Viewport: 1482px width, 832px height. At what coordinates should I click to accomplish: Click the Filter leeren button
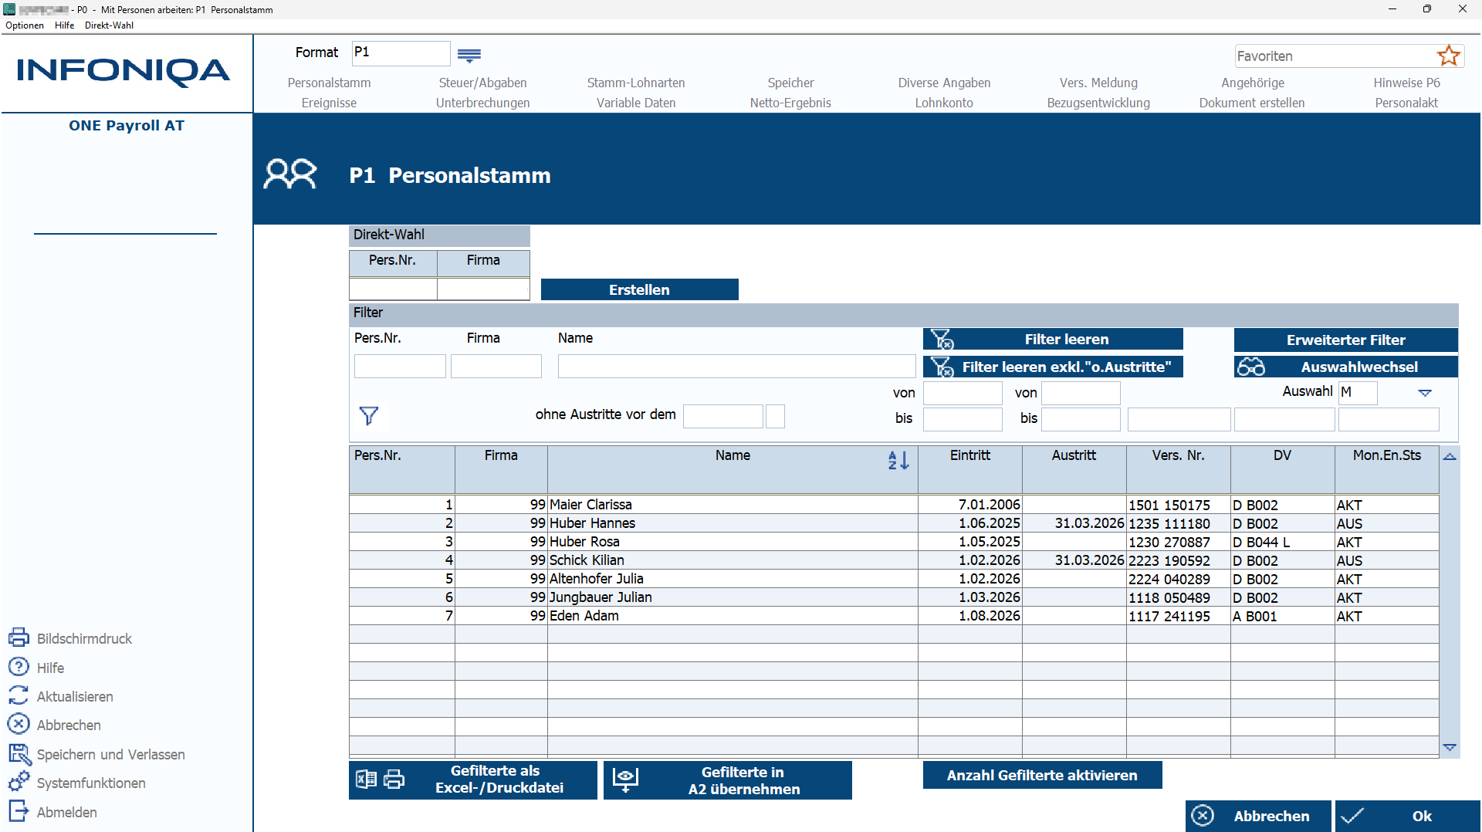point(1053,339)
